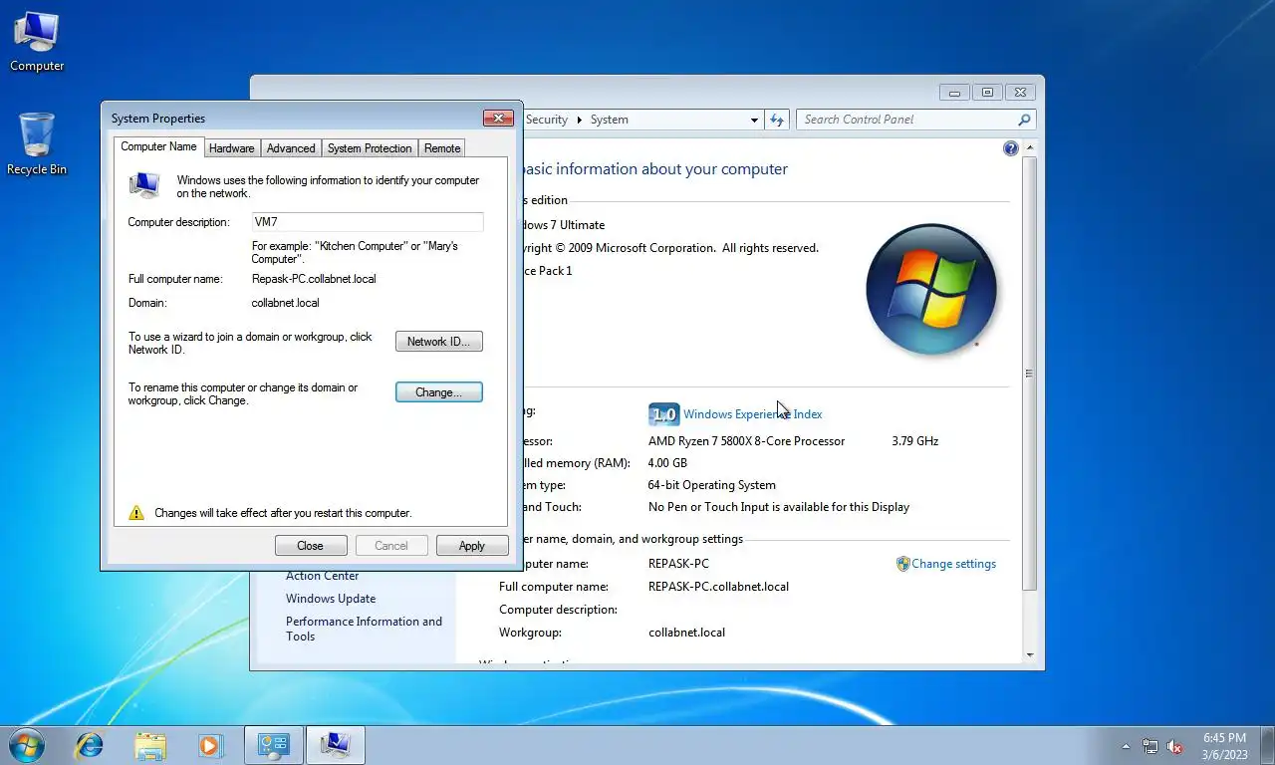Click the 3.79 GHz processor speed

pos(914,441)
